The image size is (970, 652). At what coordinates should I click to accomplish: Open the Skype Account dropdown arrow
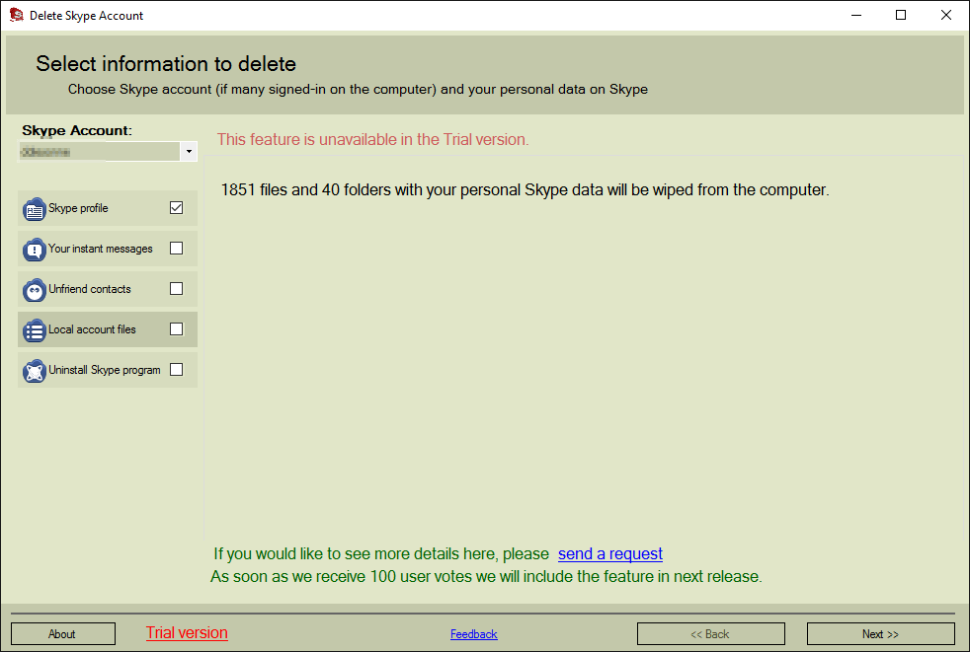(x=189, y=152)
